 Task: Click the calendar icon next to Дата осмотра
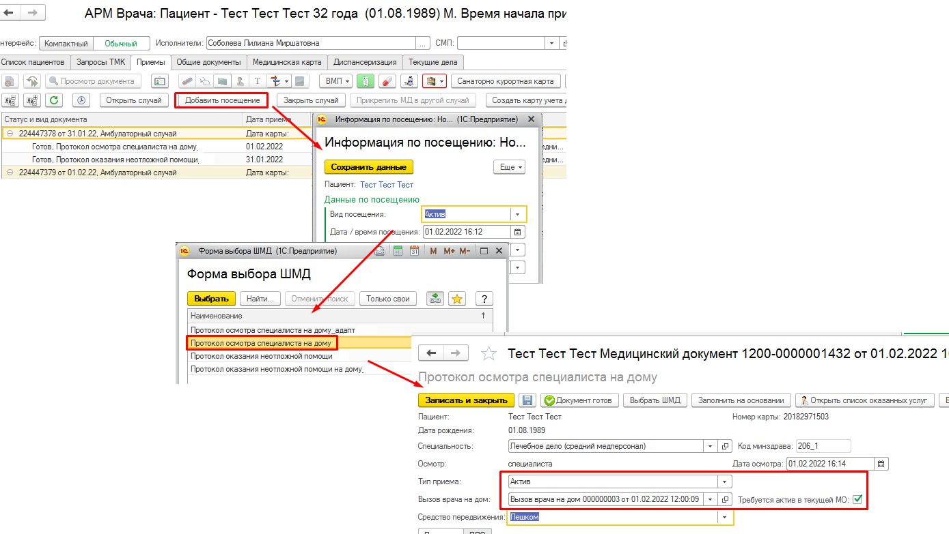[881, 464]
